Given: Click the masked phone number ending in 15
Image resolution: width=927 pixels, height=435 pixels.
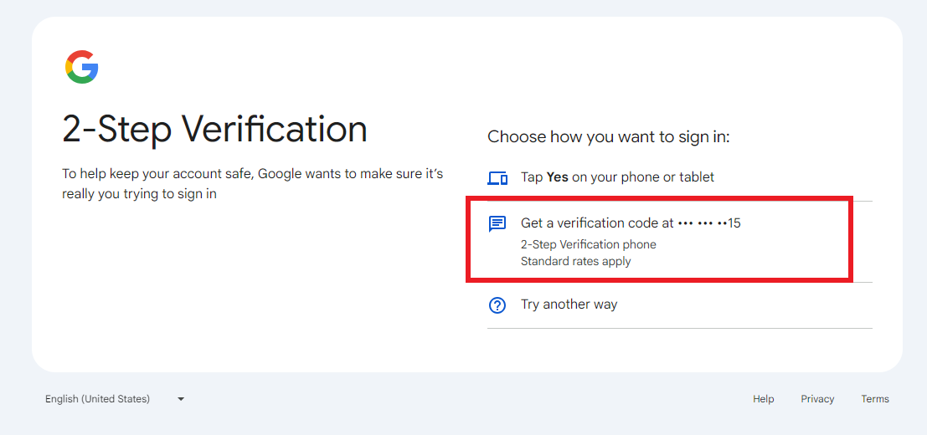Looking at the screenshot, I should [709, 223].
